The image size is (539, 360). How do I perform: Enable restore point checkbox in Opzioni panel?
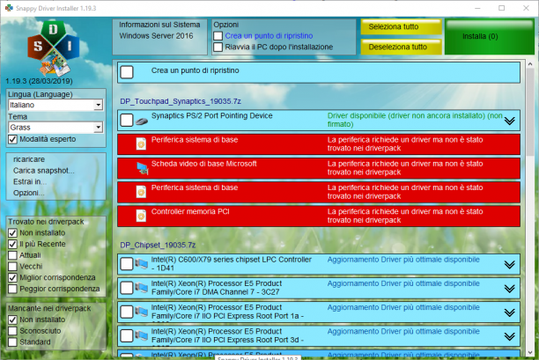(x=218, y=36)
